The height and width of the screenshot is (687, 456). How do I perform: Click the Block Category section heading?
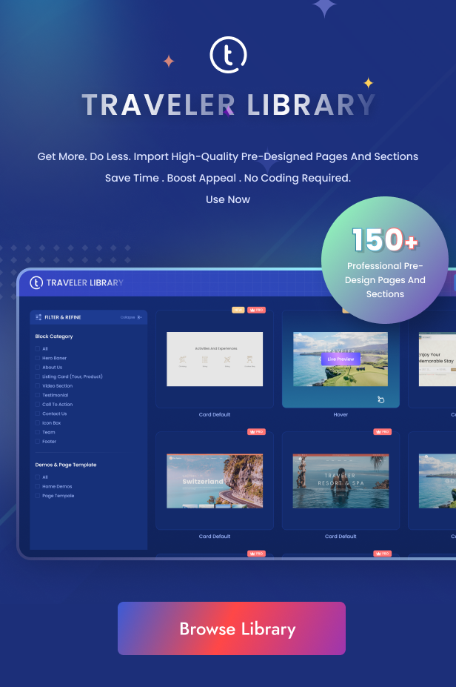tap(54, 336)
